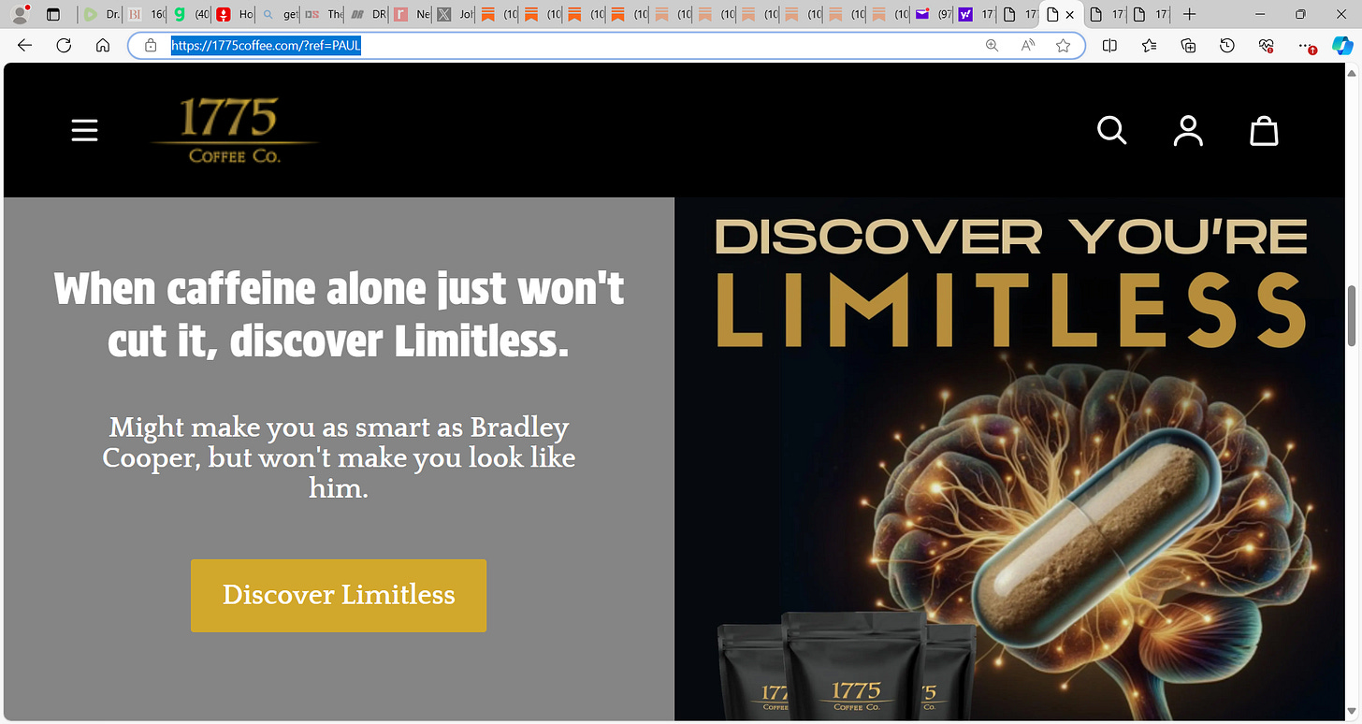Switch to the 'Ho' tab with the red microphone icon

235,14
